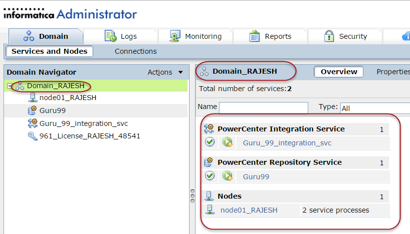The height and width of the screenshot is (234, 410).
Task: Select the Connections sub-tab
Action: pyautogui.click(x=136, y=51)
